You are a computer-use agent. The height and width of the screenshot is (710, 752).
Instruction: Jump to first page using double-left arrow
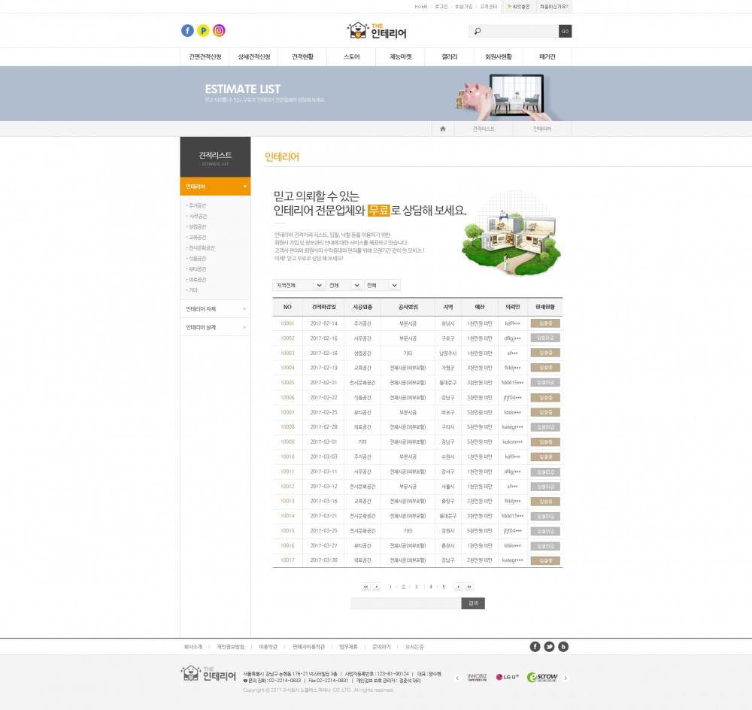click(x=365, y=587)
